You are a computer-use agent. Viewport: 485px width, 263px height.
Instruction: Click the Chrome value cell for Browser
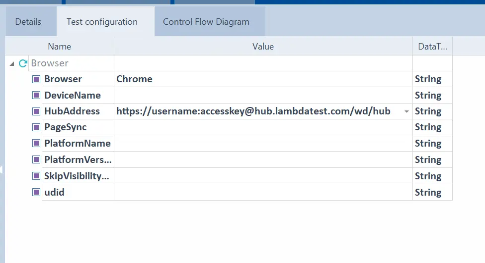coord(263,79)
